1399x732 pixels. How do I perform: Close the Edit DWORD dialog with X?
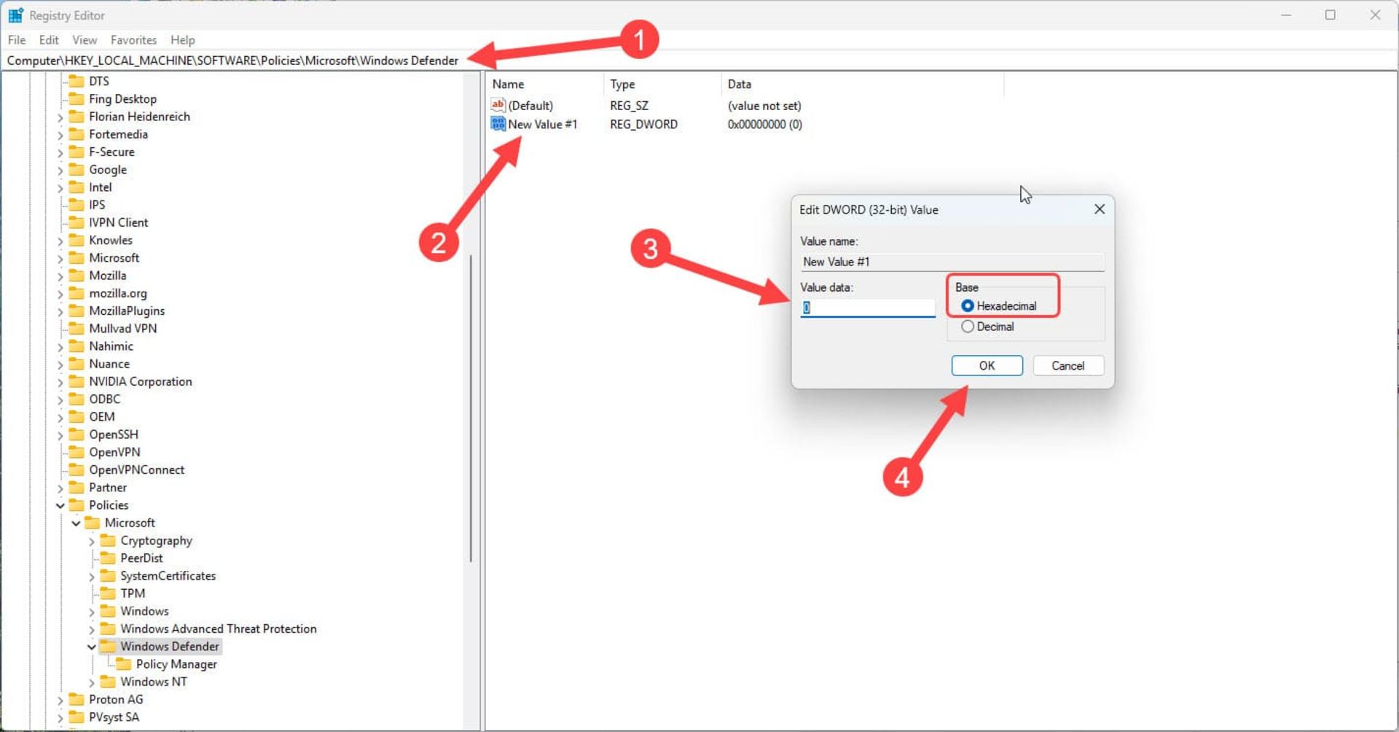(1099, 209)
